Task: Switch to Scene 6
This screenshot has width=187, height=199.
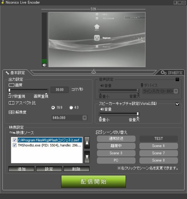Action: tap(159, 146)
